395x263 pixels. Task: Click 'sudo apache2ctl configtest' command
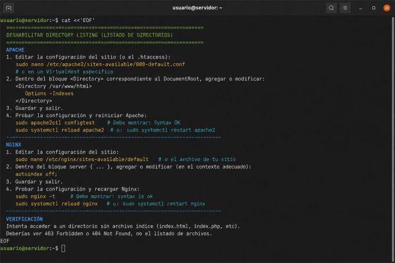pyautogui.click(x=55, y=123)
